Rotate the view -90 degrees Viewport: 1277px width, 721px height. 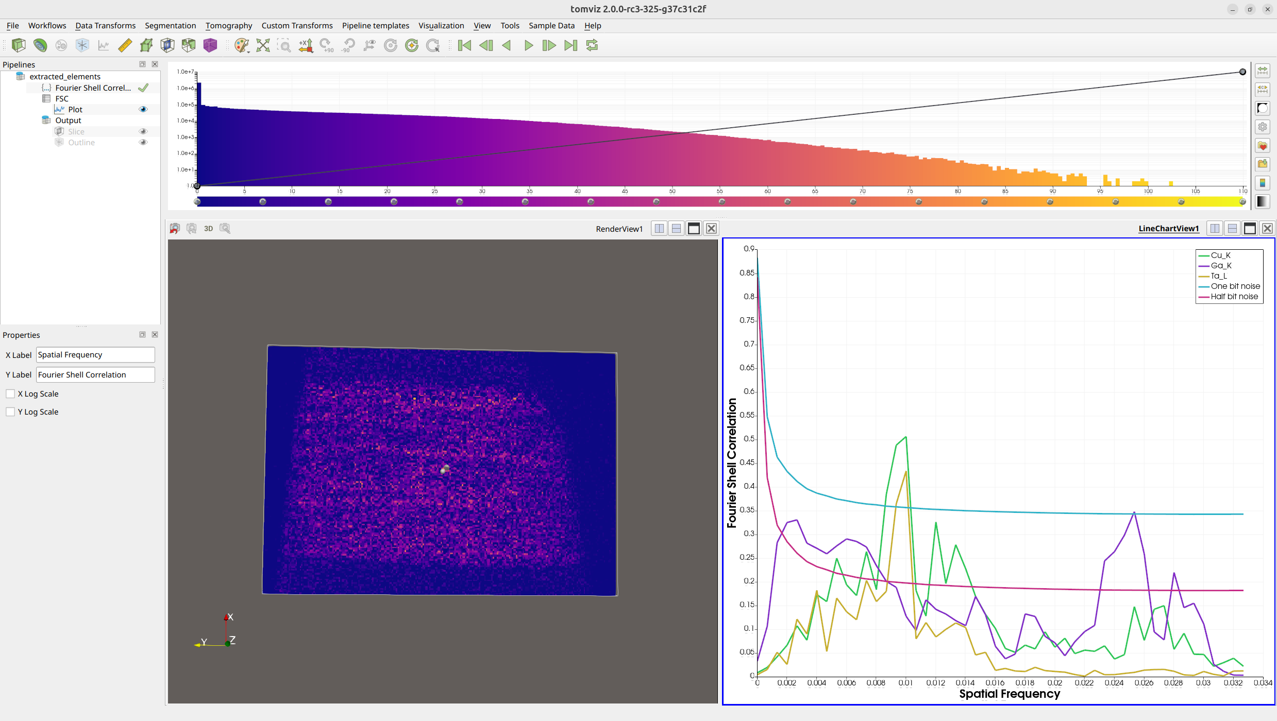(x=348, y=45)
